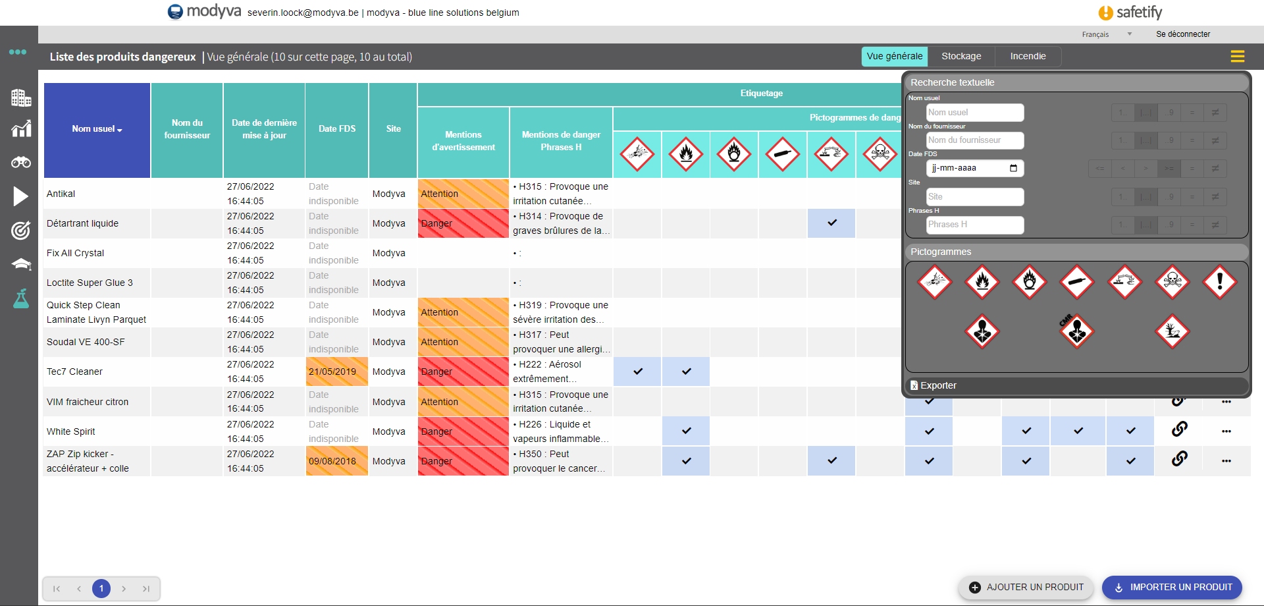1264x606 pixels.
Task: Filter by flammable pictogram in Pictogrammes panel
Action: click(982, 282)
